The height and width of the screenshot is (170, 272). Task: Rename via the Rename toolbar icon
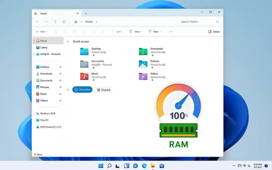[x=83, y=31]
